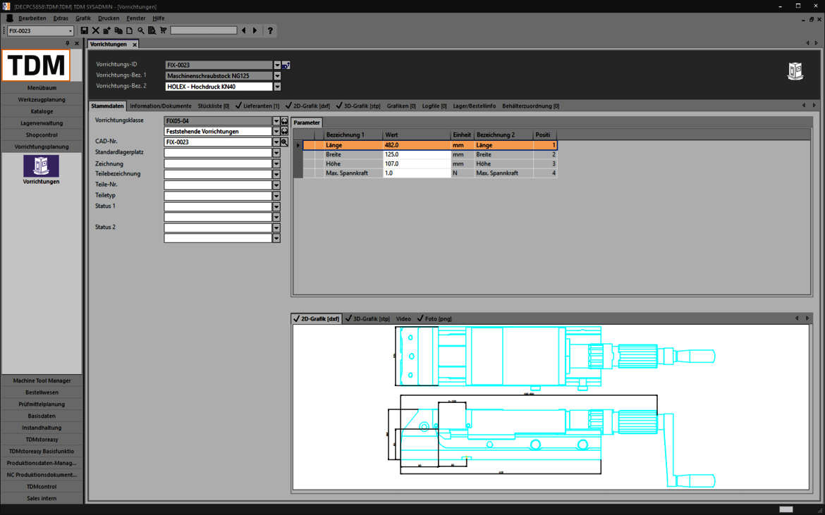The width and height of the screenshot is (825, 515).
Task: Click the shopping cart icon in toolbar
Action: click(x=163, y=30)
